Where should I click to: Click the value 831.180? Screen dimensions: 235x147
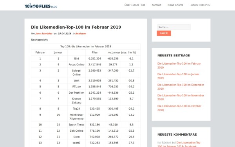pyautogui.click(x=95, y=125)
